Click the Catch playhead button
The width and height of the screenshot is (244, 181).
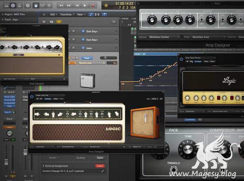click(105, 15)
